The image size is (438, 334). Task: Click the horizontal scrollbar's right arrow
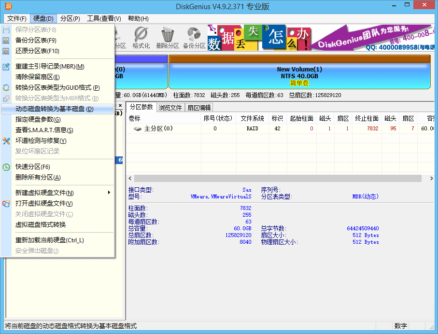pyautogui.click(x=431, y=179)
